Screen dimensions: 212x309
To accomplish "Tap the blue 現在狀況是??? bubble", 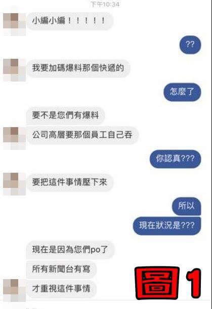I will 167,225.
